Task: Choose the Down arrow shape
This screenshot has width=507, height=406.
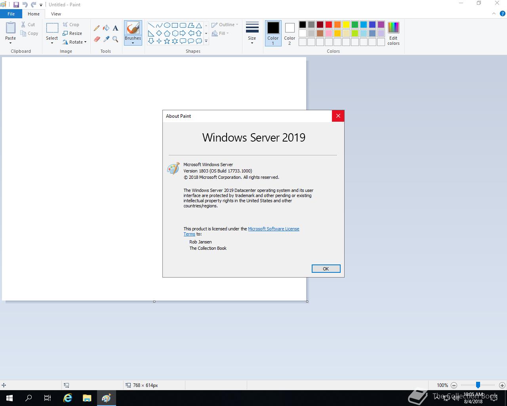Action: point(151,41)
